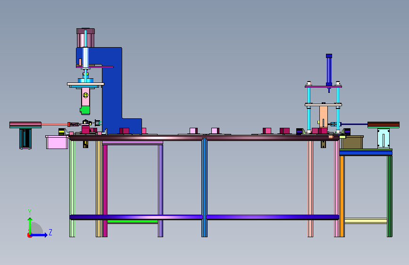Select the brown feeder rail at far right
409x265 pixels.
384,124
